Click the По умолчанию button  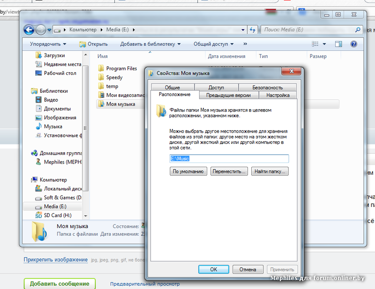188,171
